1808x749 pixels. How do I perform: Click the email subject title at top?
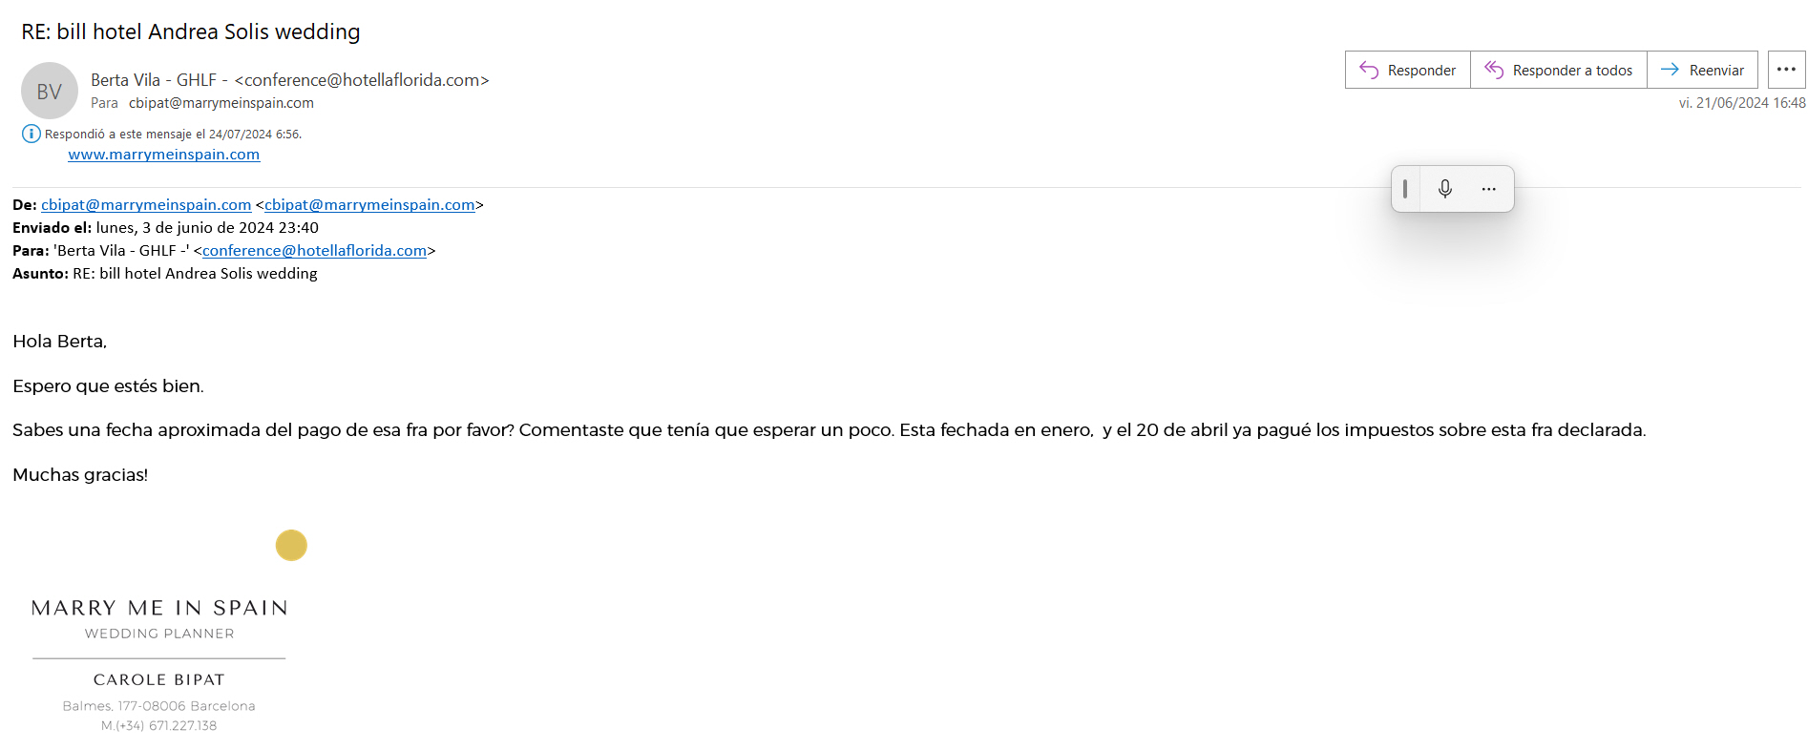191,31
